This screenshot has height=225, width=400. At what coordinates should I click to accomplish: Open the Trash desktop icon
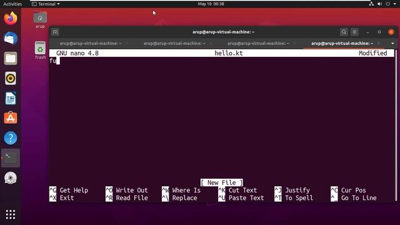(40, 50)
